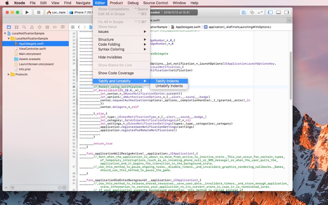Select the scheme LocalNotificationSample in toolbar

point(56,12)
